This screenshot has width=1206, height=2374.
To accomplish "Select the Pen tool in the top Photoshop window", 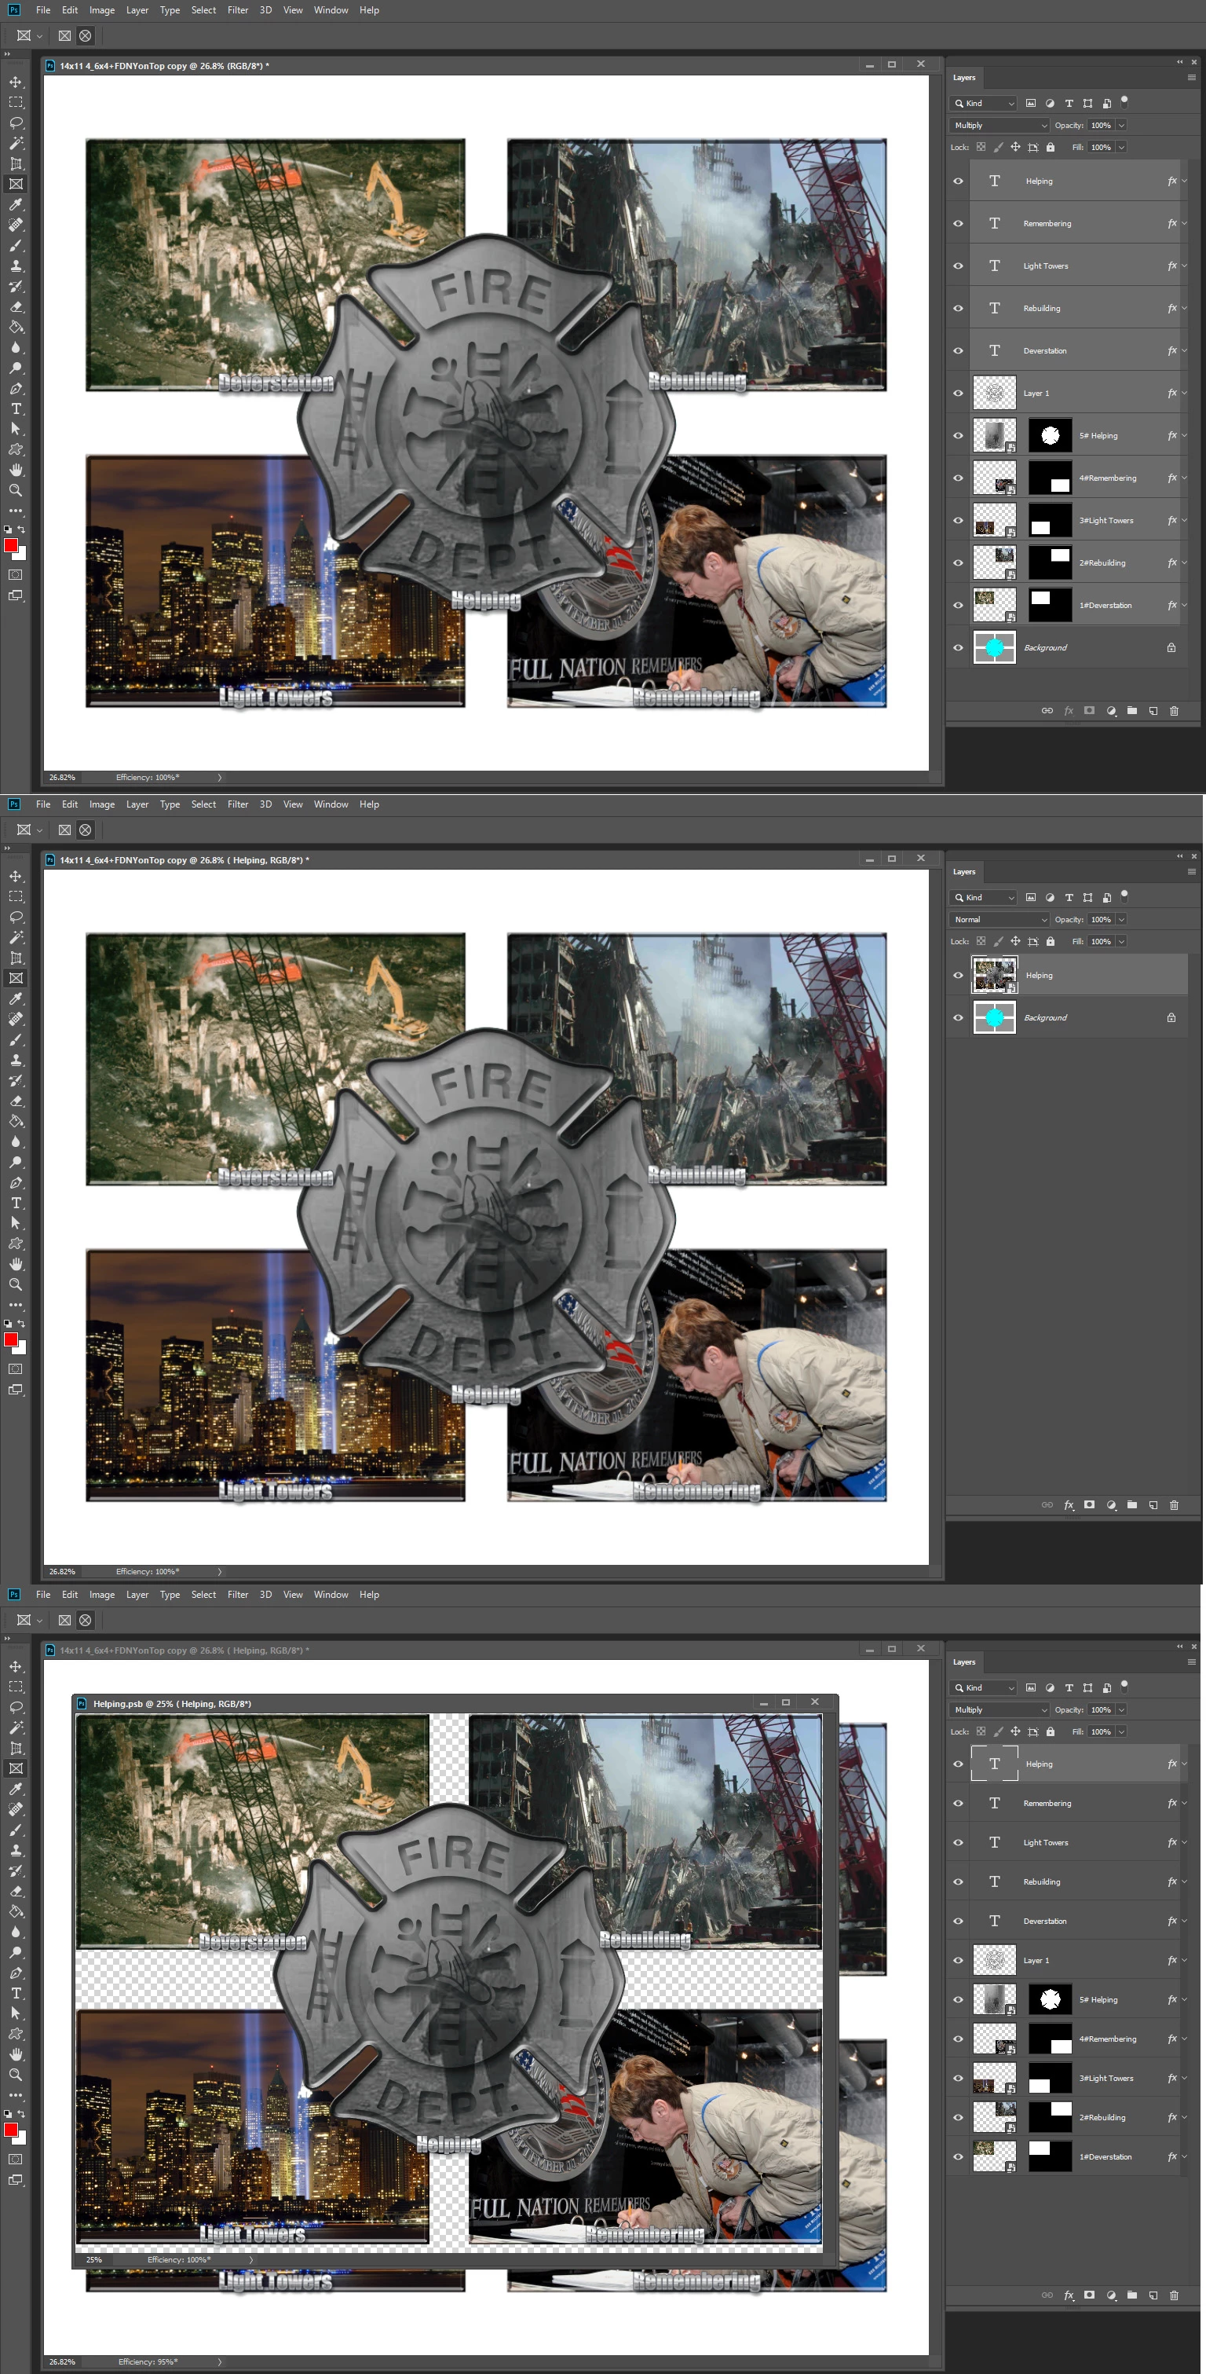I will [16, 388].
